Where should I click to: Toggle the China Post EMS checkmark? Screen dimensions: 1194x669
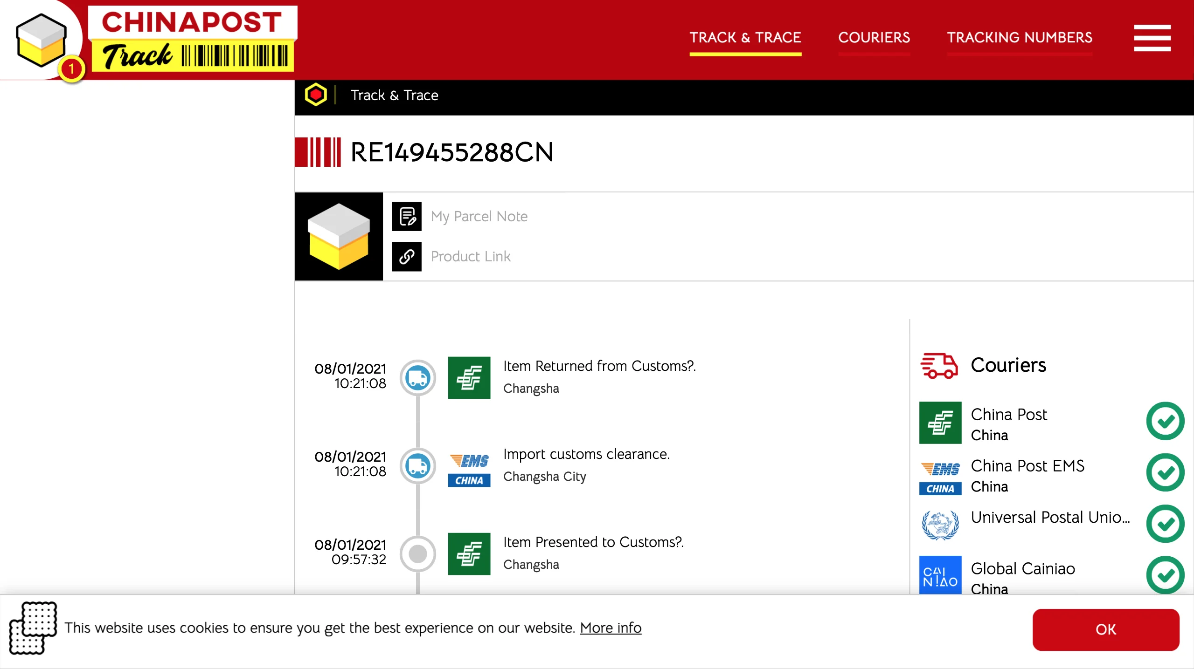click(x=1165, y=472)
